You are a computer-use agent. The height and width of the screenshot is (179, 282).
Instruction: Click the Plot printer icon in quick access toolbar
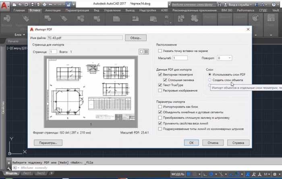44,5
